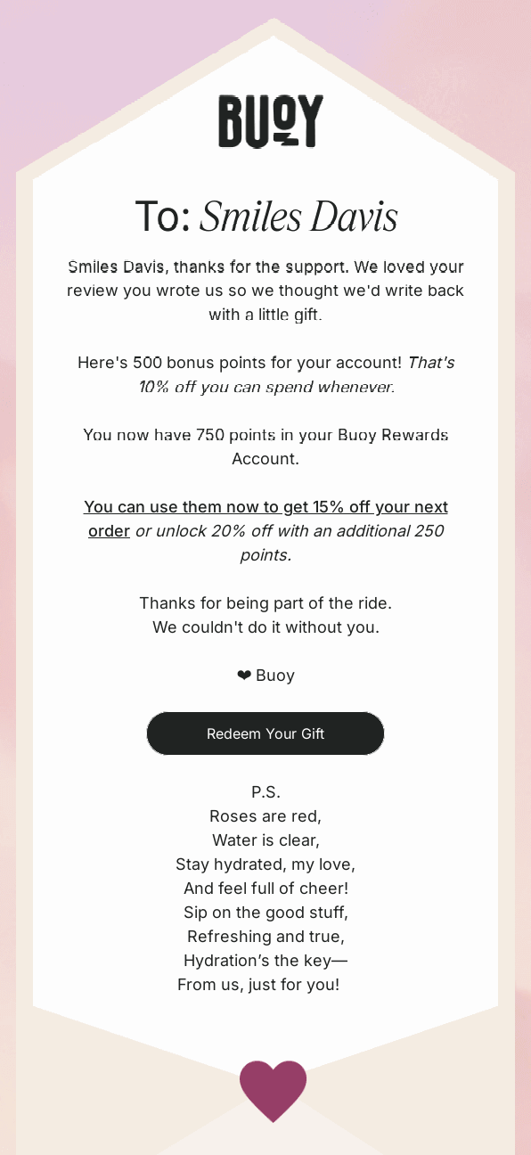This screenshot has height=1155, width=531.
Task: Click the Buoy logo at top
Action: (x=271, y=121)
